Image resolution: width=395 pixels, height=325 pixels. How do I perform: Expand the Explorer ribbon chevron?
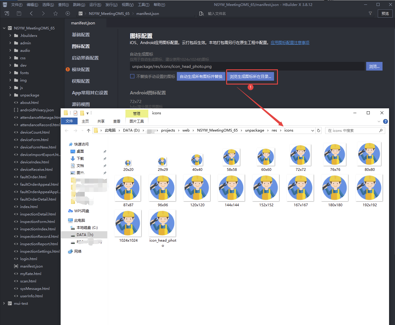(379, 121)
